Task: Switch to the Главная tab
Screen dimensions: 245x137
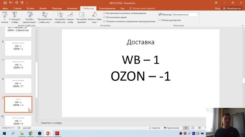Action: [18, 8]
